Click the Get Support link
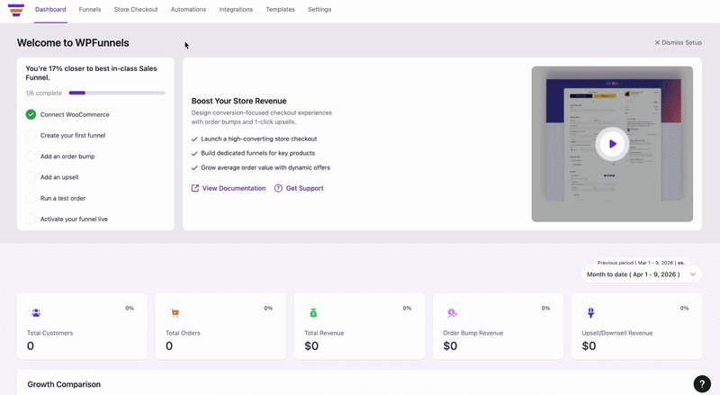This screenshot has height=395, width=720. point(304,188)
